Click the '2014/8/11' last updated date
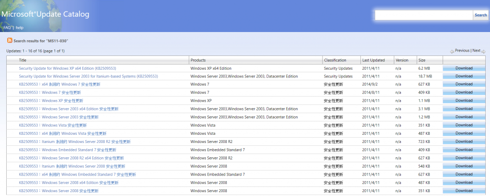 pyautogui.click(x=371, y=93)
